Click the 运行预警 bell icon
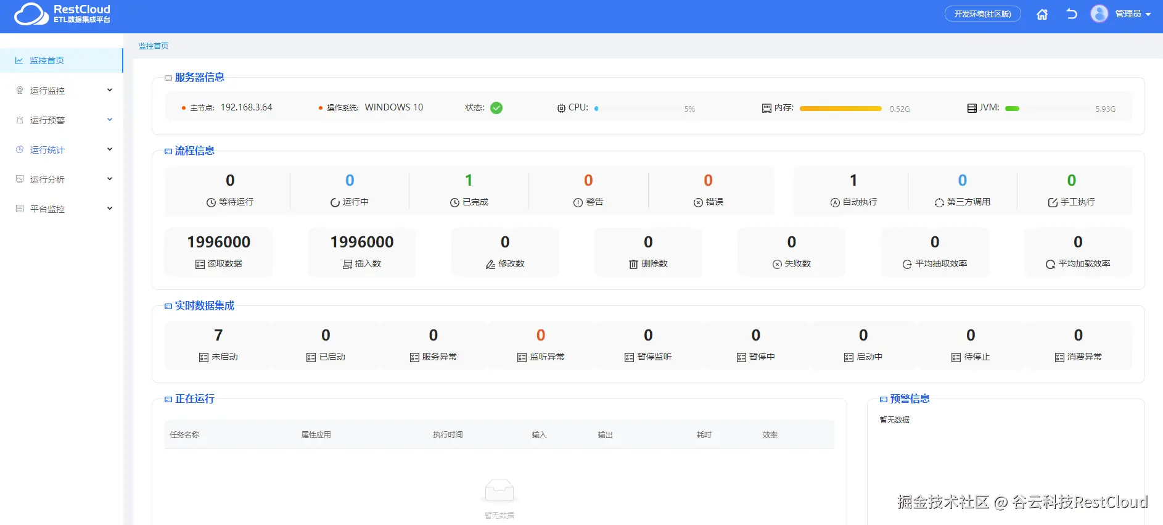The height and width of the screenshot is (525, 1163). click(x=20, y=120)
